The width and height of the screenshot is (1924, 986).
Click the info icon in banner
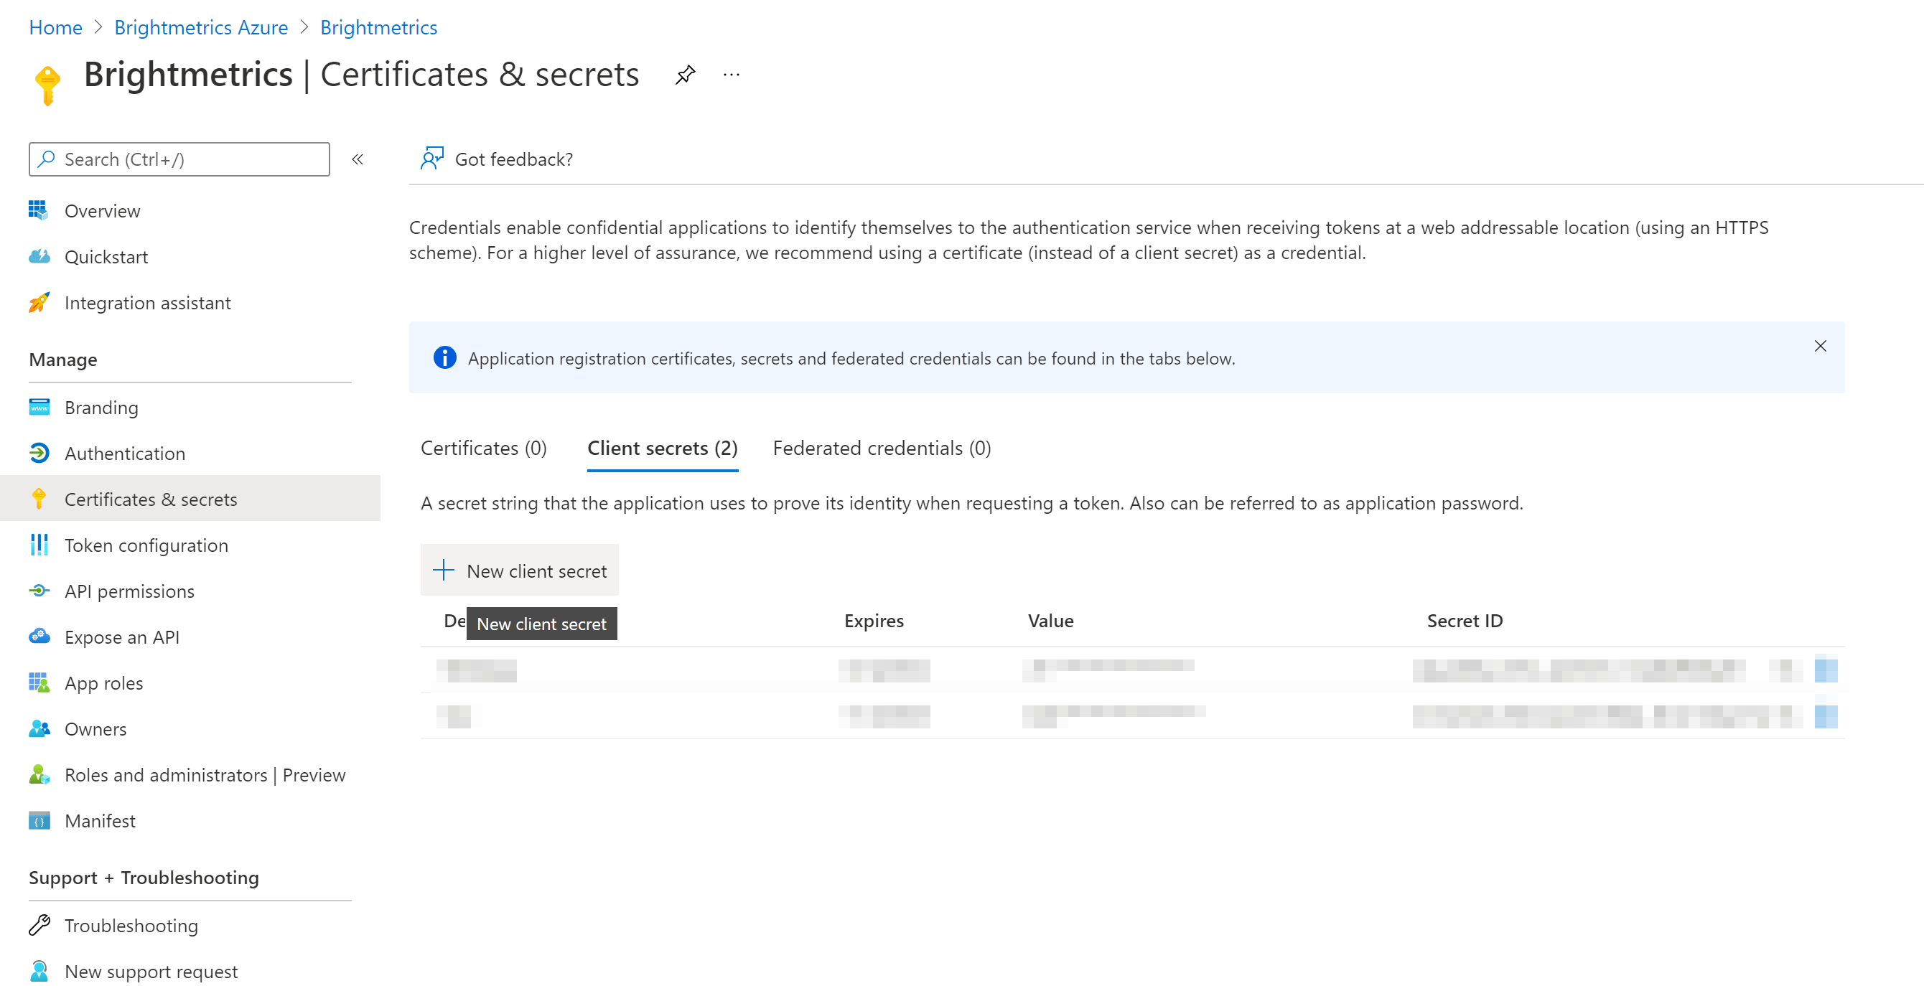444,358
